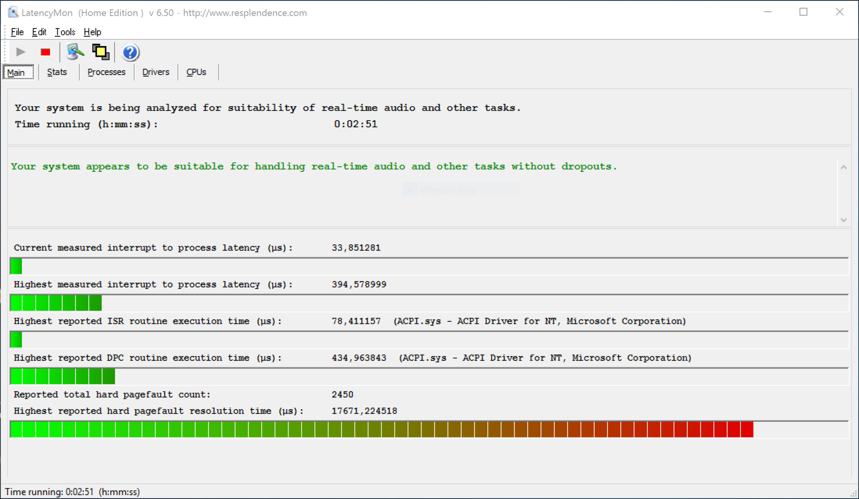The image size is (859, 499).
Task: Open the analysis tool magnifier icon
Action: (x=75, y=52)
